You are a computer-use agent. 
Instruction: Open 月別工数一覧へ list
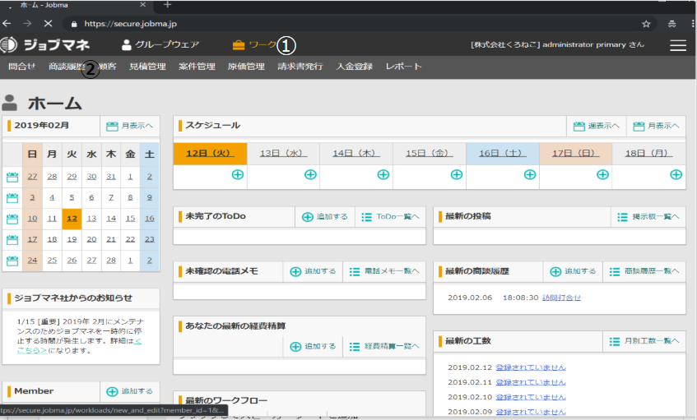point(644,341)
